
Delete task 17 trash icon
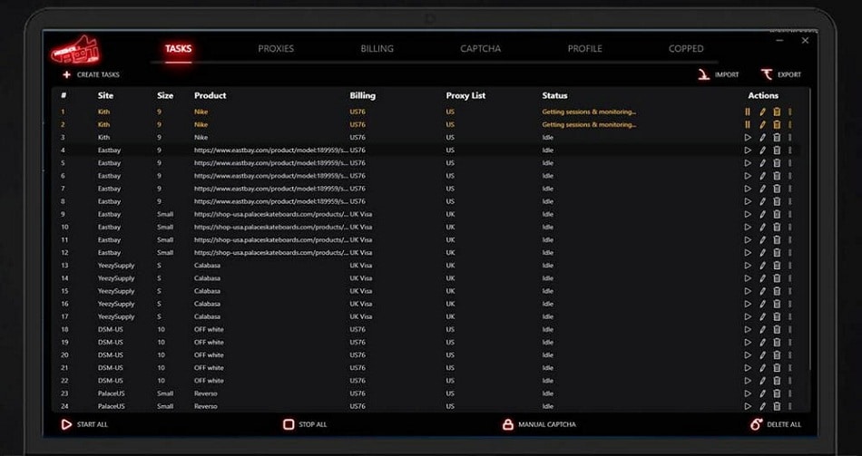coord(777,316)
